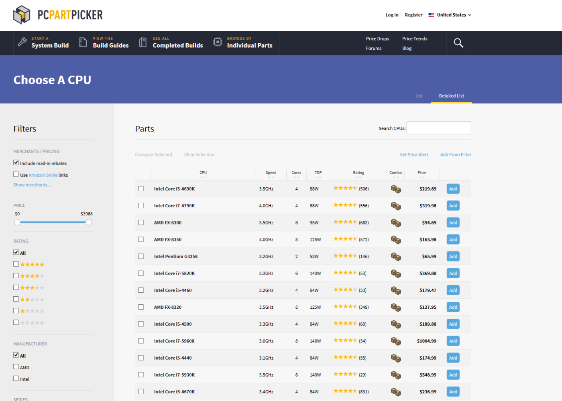Screen dimensions: 562x401
Task: Click the PCPartPicker logo icon
Action: point(22,15)
